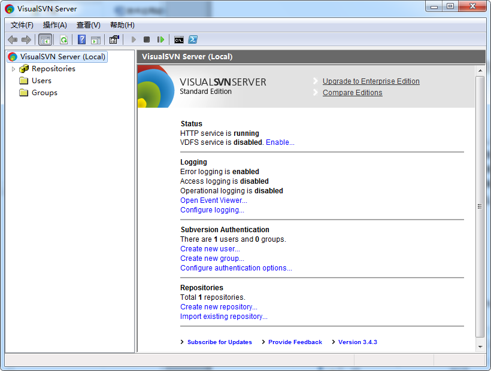This screenshot has width=491, height=371.
Task: Open the server Properties toolbar icon
Action: (114, 39)
